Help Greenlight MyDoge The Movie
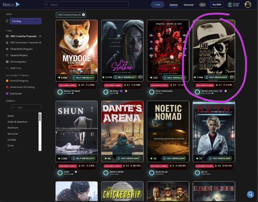 [83, 78]
